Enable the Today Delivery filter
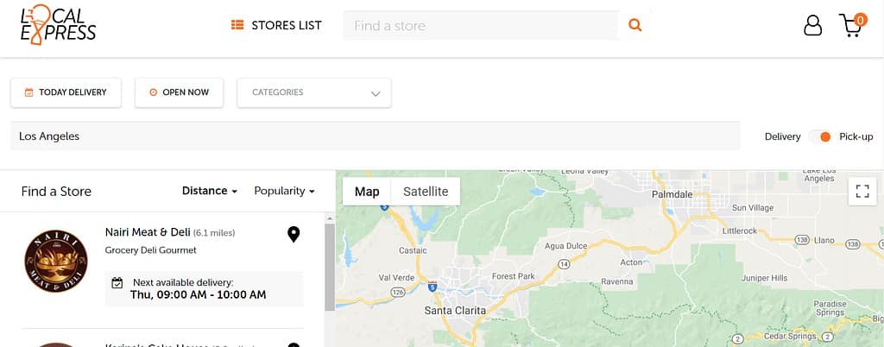 coord(66,92)
